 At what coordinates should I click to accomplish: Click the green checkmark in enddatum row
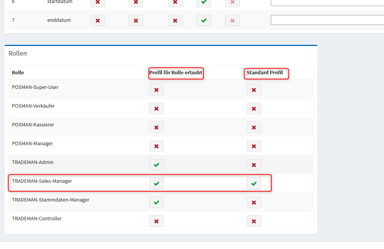point(203,20)
